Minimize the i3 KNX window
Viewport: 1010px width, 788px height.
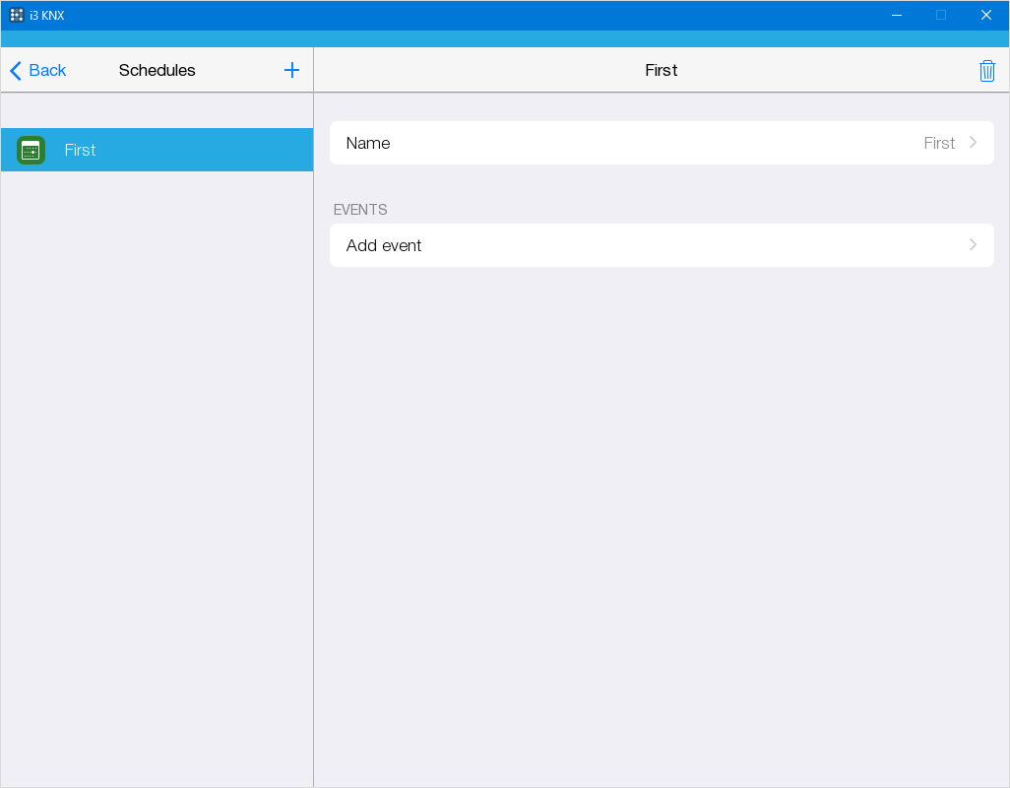896,15
